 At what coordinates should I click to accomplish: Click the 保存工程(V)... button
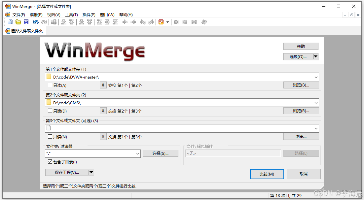(67, 172)
